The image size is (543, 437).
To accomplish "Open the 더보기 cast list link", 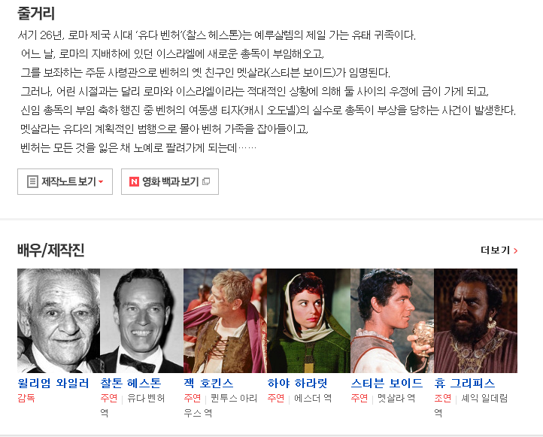I will (x=499, y=250).
